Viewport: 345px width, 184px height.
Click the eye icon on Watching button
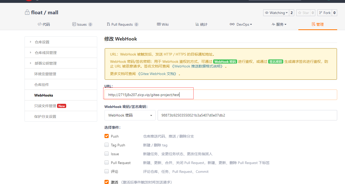coord(267,13)
